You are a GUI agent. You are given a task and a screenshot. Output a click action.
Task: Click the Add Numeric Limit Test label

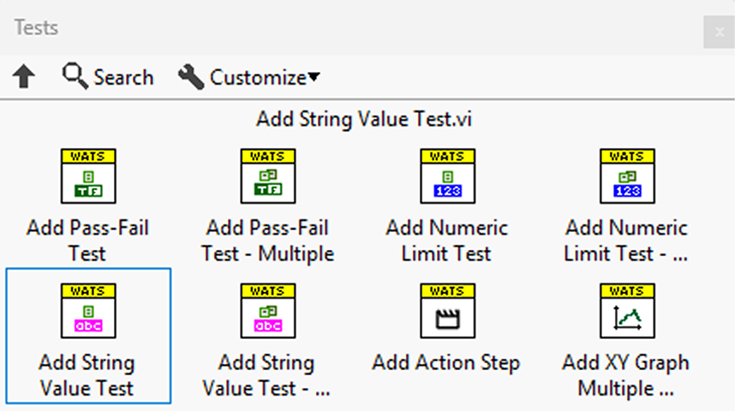tap(446, 241)
